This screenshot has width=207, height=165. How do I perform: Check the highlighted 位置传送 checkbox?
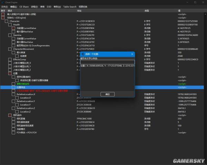click(13, 87)
